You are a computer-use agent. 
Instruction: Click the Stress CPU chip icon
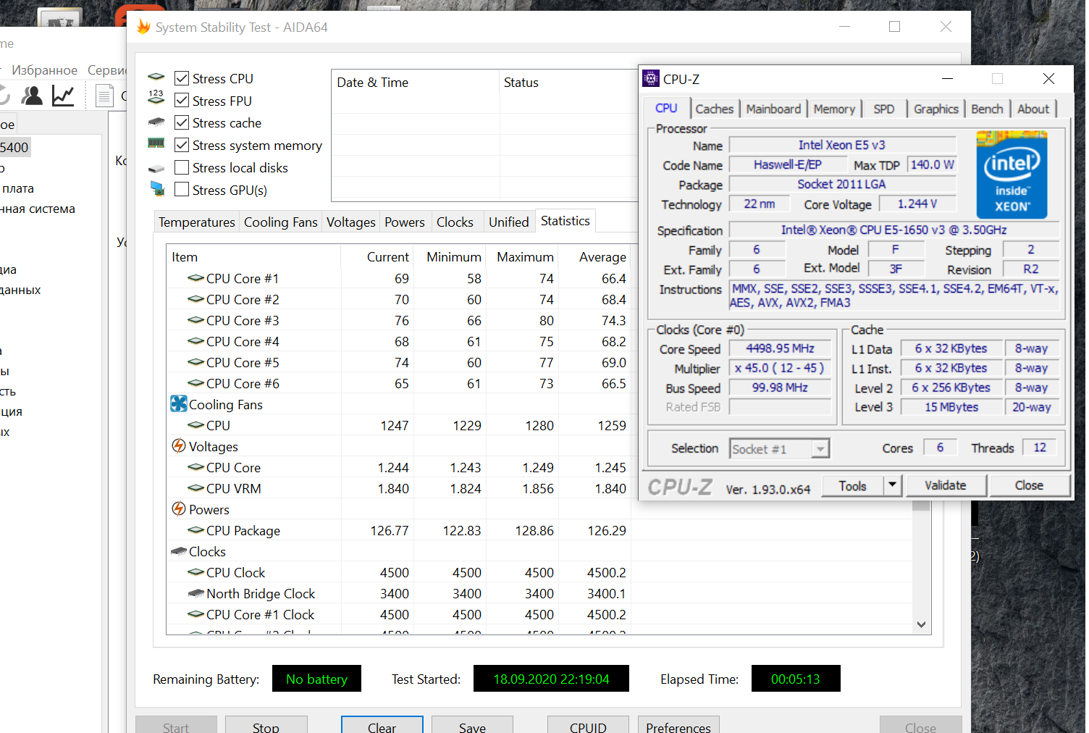pyautogui.click(x=156, y=77)
